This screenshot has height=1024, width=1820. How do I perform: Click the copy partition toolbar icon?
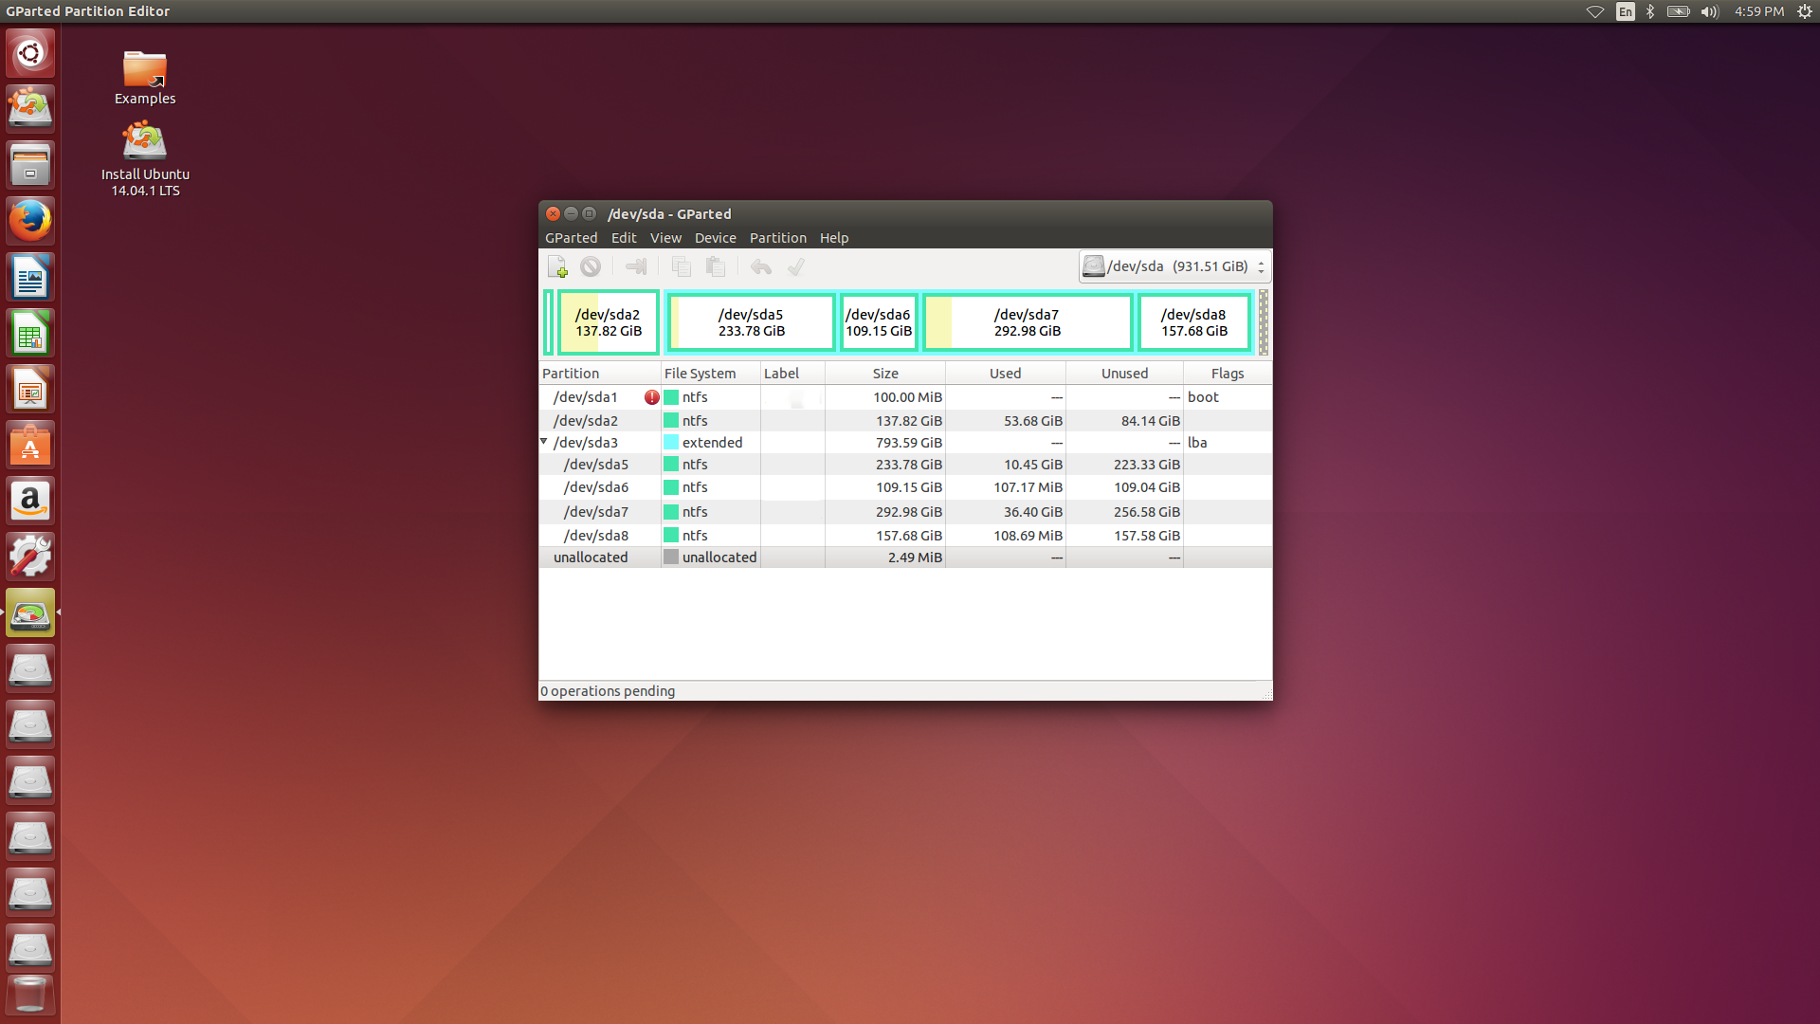pyautogui.click(x=681, y=267)
